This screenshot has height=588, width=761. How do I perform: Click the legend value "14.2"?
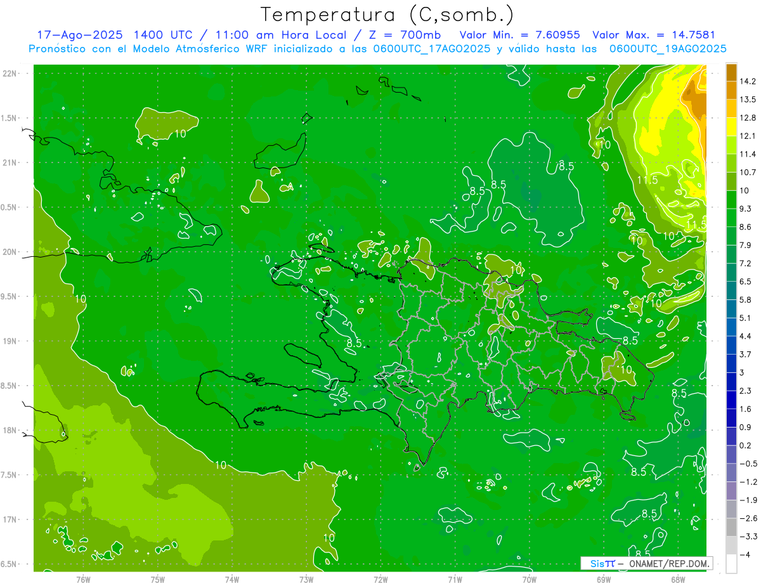click(x=748, y=81)
